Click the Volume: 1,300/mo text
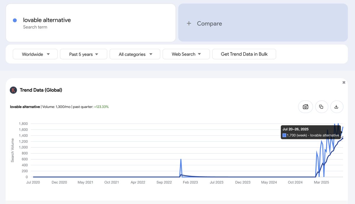 [x=56, y=107]
